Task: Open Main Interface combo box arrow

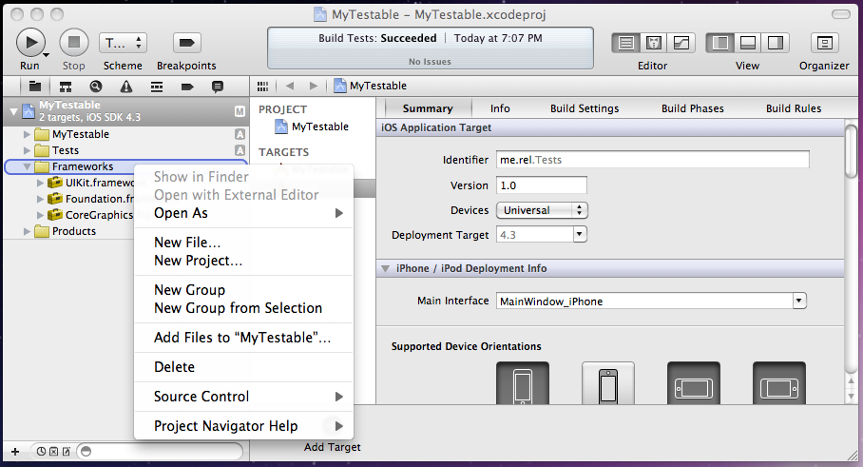Action: [x=799, y=301]
